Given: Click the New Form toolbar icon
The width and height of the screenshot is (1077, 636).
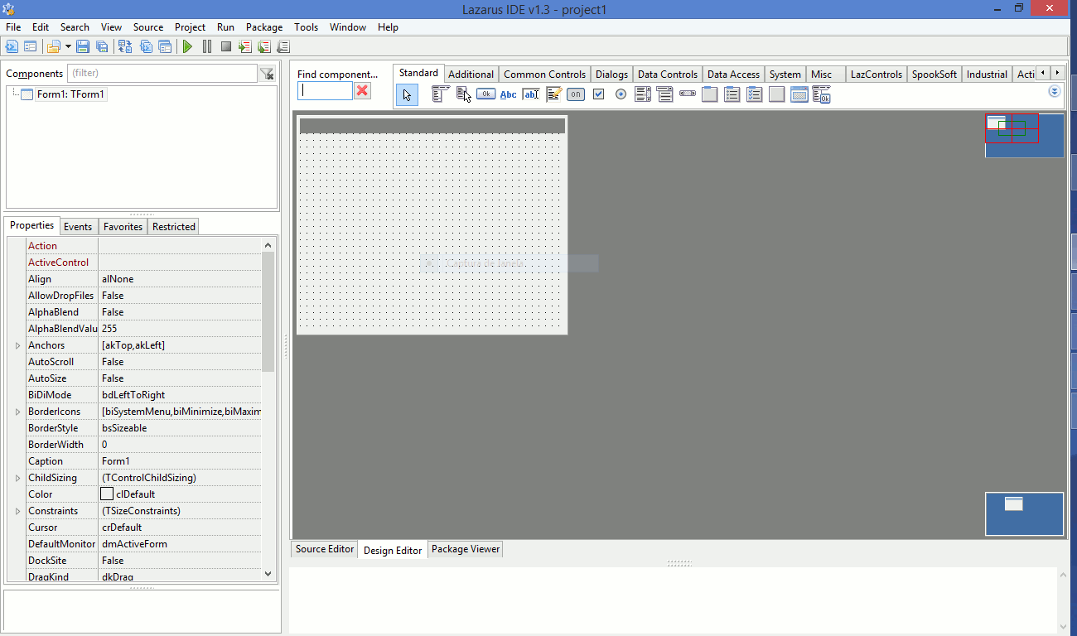Looking at the screenshot, I should (x=30, y=46).
